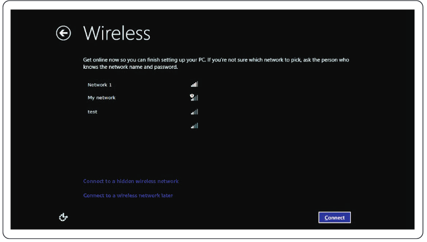
Task: Select the My network entry
Action: click(102, 98)
